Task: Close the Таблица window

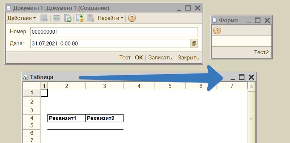Action: (x=251, y=77)
